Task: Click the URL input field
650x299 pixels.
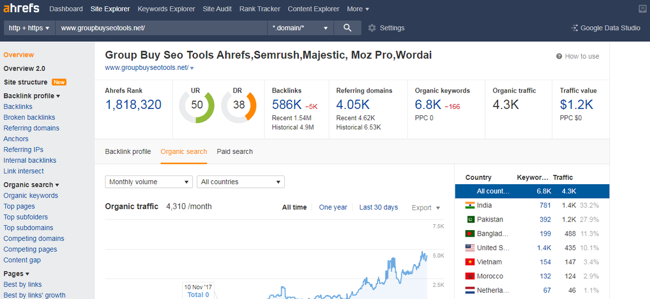Action: tap(161, 28)
